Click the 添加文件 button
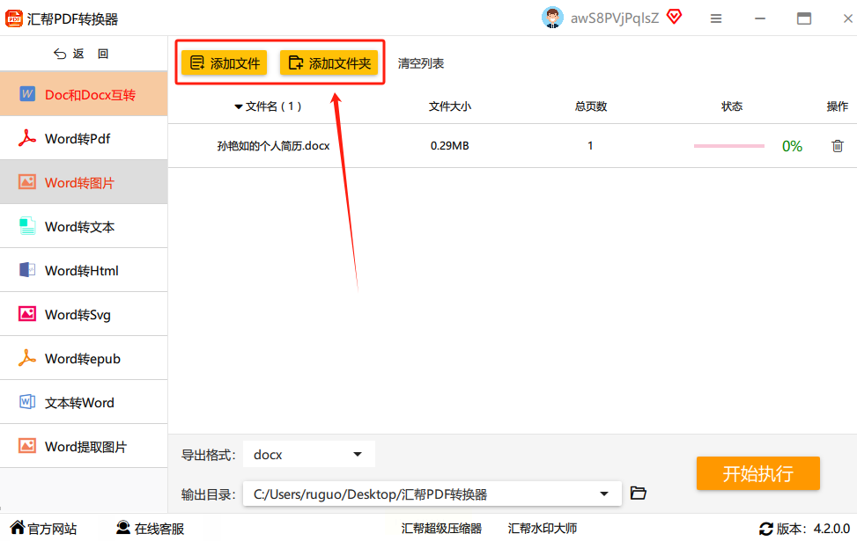This screenshot has width=857, height=541. tap(224, 62)
